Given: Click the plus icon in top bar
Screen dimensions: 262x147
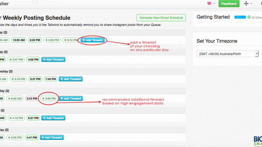Looking at the screenshot, I should pos(246,4).
